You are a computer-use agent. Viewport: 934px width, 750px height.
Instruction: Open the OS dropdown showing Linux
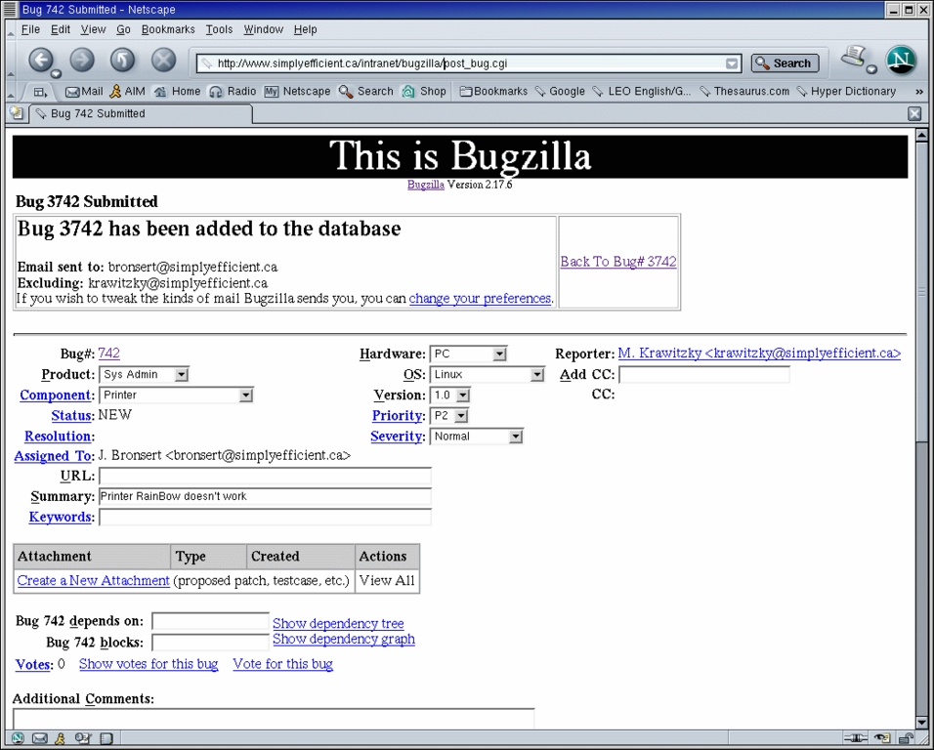[x=536, y=375]
